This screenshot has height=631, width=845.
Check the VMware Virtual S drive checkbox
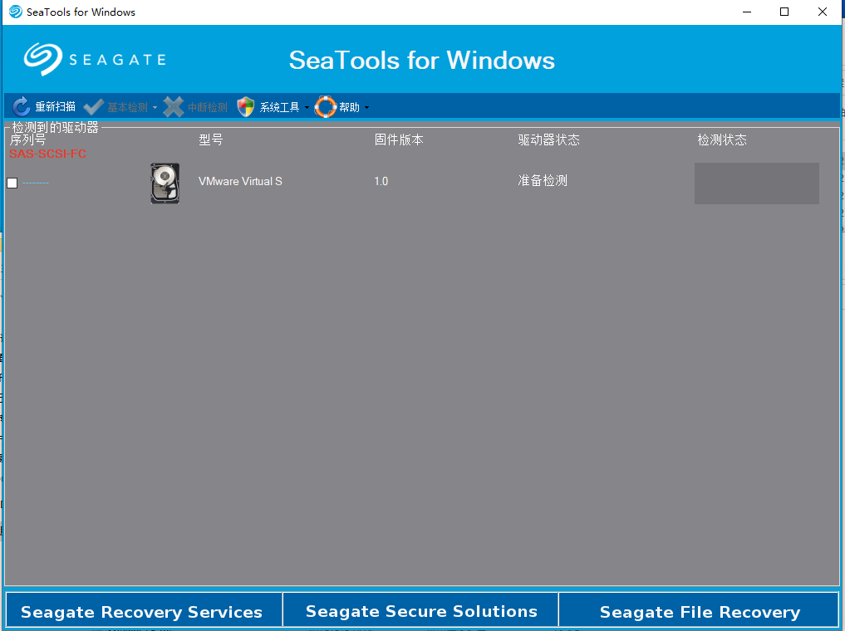coord(12,183)
